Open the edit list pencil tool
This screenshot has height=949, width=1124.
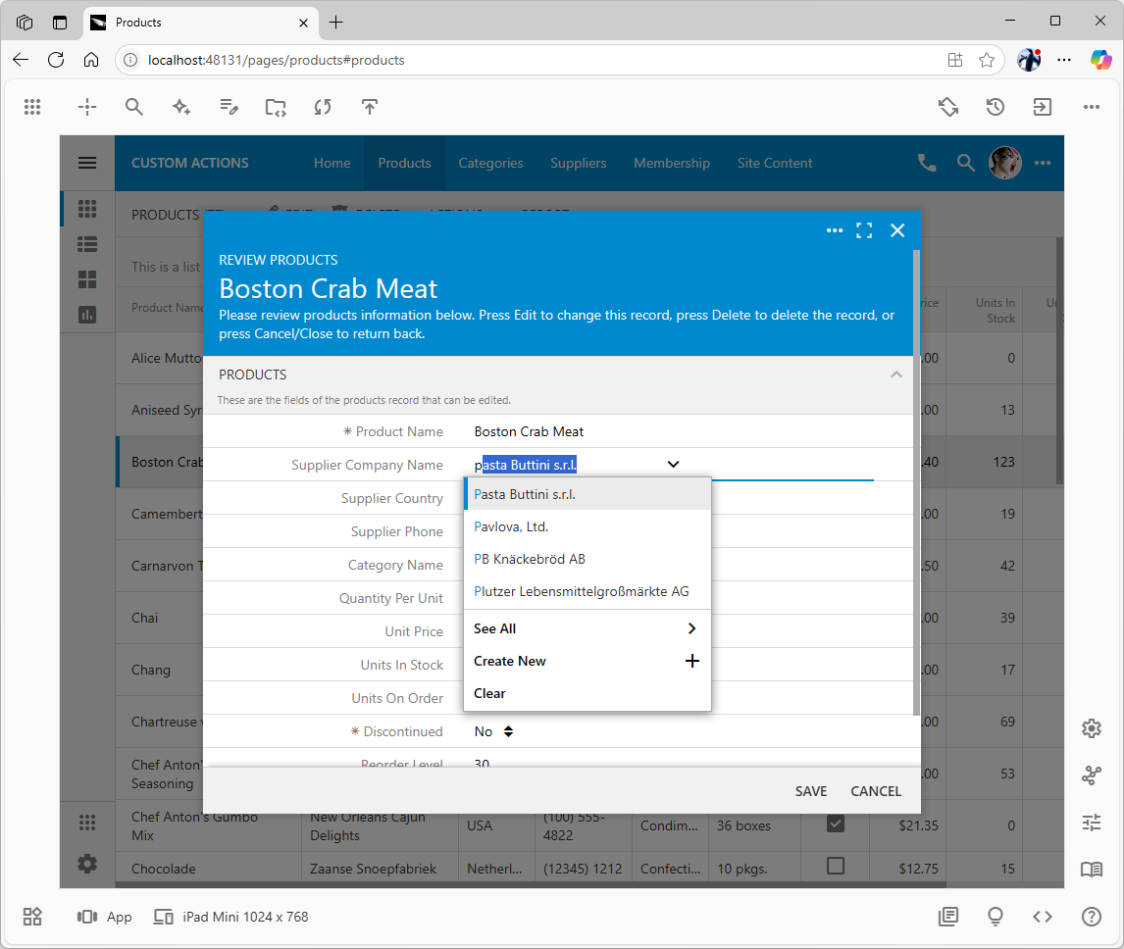click(x=229, y=107)
